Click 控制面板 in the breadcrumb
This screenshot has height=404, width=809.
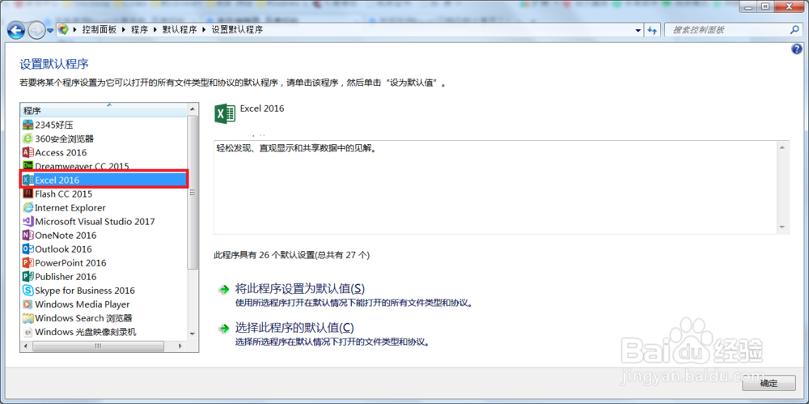pyautogui.click(x=99, y=30)
